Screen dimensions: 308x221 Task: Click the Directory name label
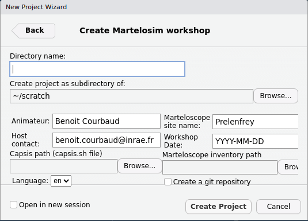[38, 56]
